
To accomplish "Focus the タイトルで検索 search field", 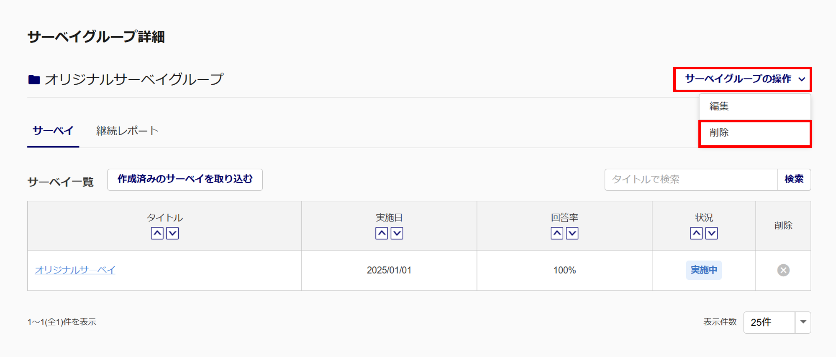I will 690,180.
